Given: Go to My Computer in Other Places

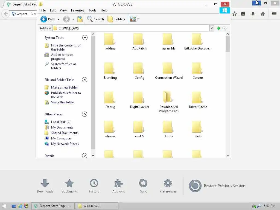Looking at the screenshot, I should (x=61, y=138).
